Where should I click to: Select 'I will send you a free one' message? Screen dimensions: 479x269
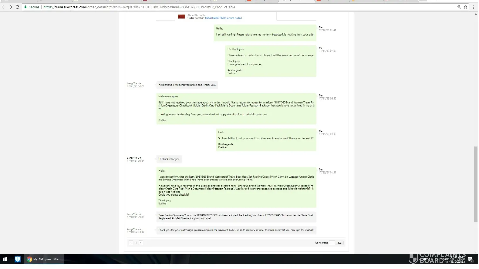187,85
